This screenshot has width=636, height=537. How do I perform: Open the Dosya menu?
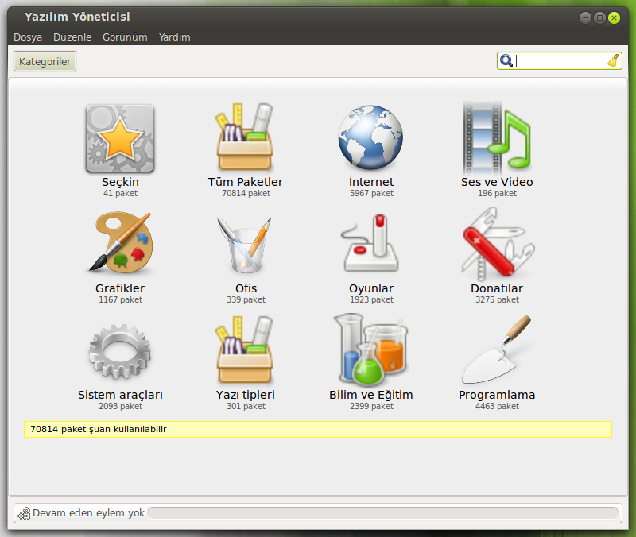pos(28,37)
